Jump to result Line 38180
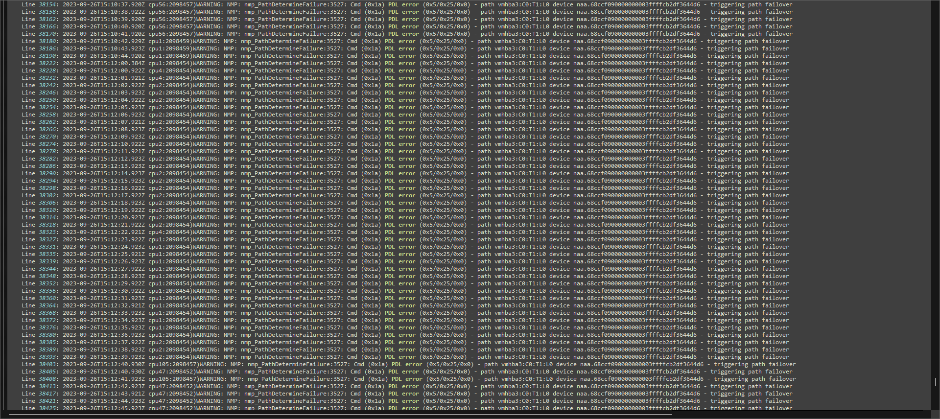Screen dimensions: 940x419 tap(405, 41)
